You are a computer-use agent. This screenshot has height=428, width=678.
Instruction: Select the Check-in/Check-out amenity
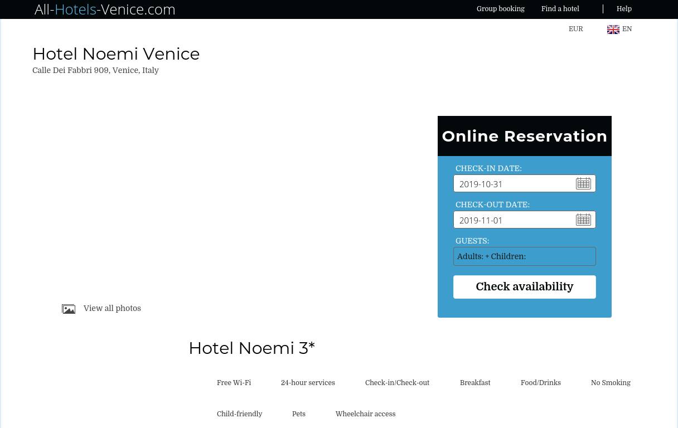(x=397, y=383)
